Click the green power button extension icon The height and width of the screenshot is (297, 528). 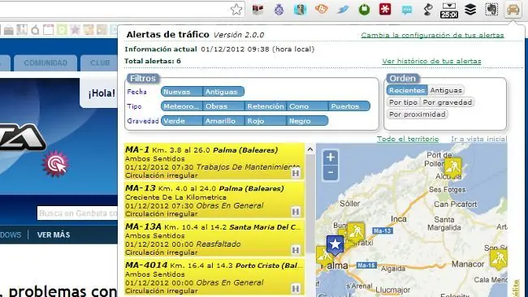(364, 10)
